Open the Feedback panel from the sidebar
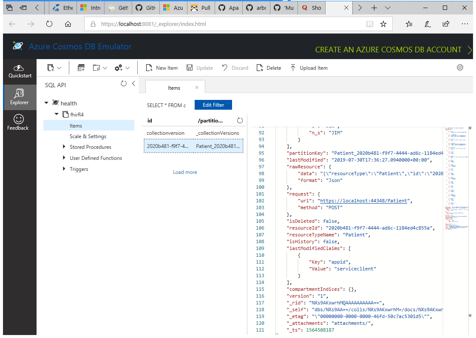476x338 pixels. 18,122
